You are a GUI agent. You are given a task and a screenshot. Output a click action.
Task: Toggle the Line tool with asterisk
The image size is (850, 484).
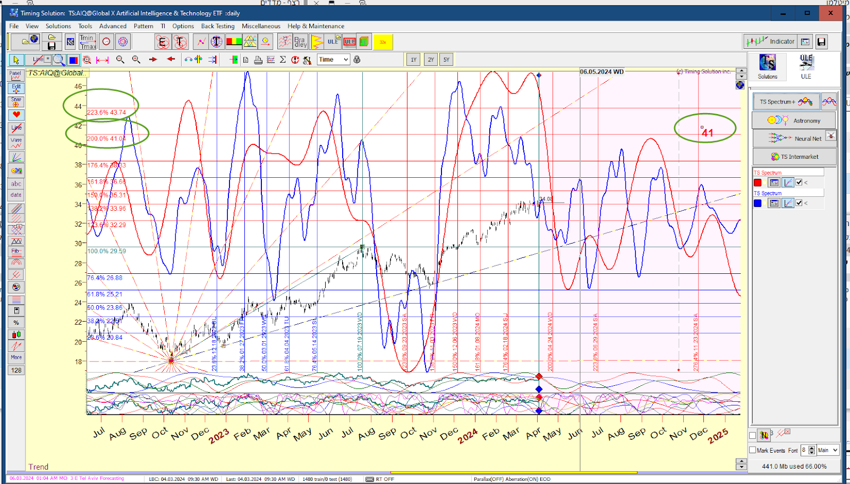pos(38,60)
